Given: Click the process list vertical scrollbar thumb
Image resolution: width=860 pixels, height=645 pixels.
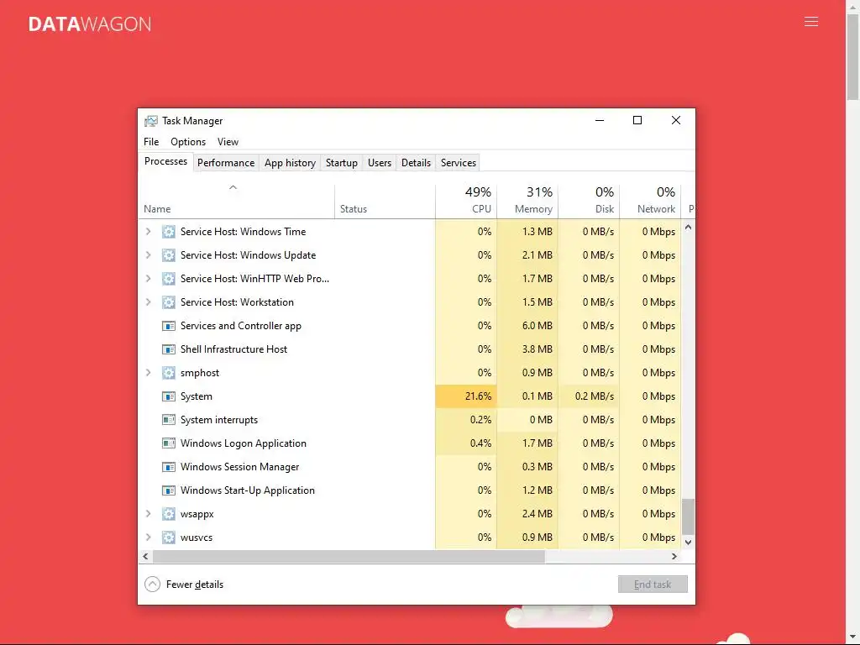Looking at the screenshot, I should (688, 517).
